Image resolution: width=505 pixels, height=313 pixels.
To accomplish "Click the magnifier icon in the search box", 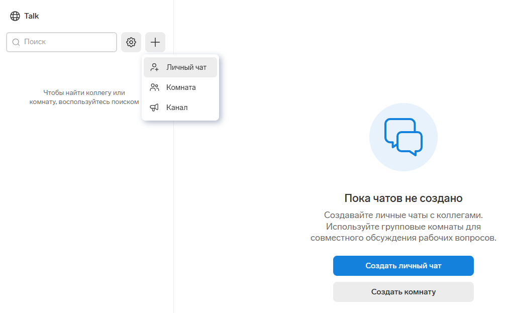I will [16, 42].
